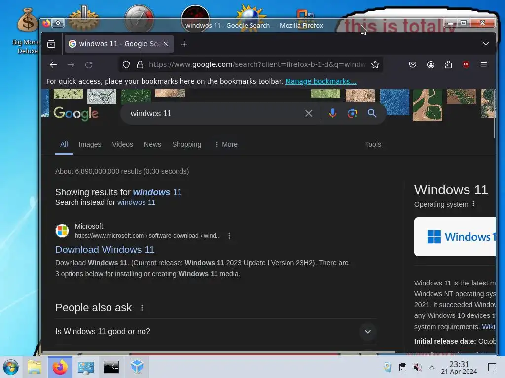Click Microsoft favicon on first result
Screen dimensions: 505x378
62,231
